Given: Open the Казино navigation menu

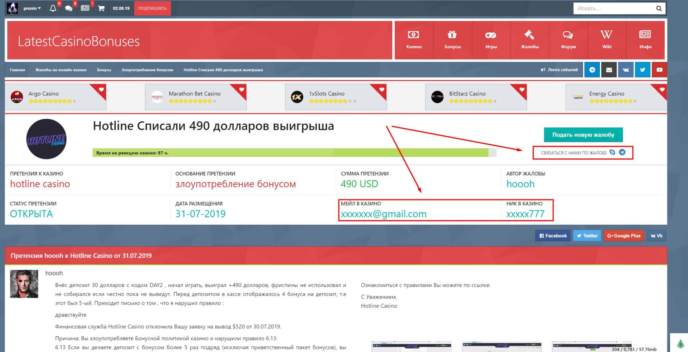Looking at the screenshot, I should coord(414,40).
